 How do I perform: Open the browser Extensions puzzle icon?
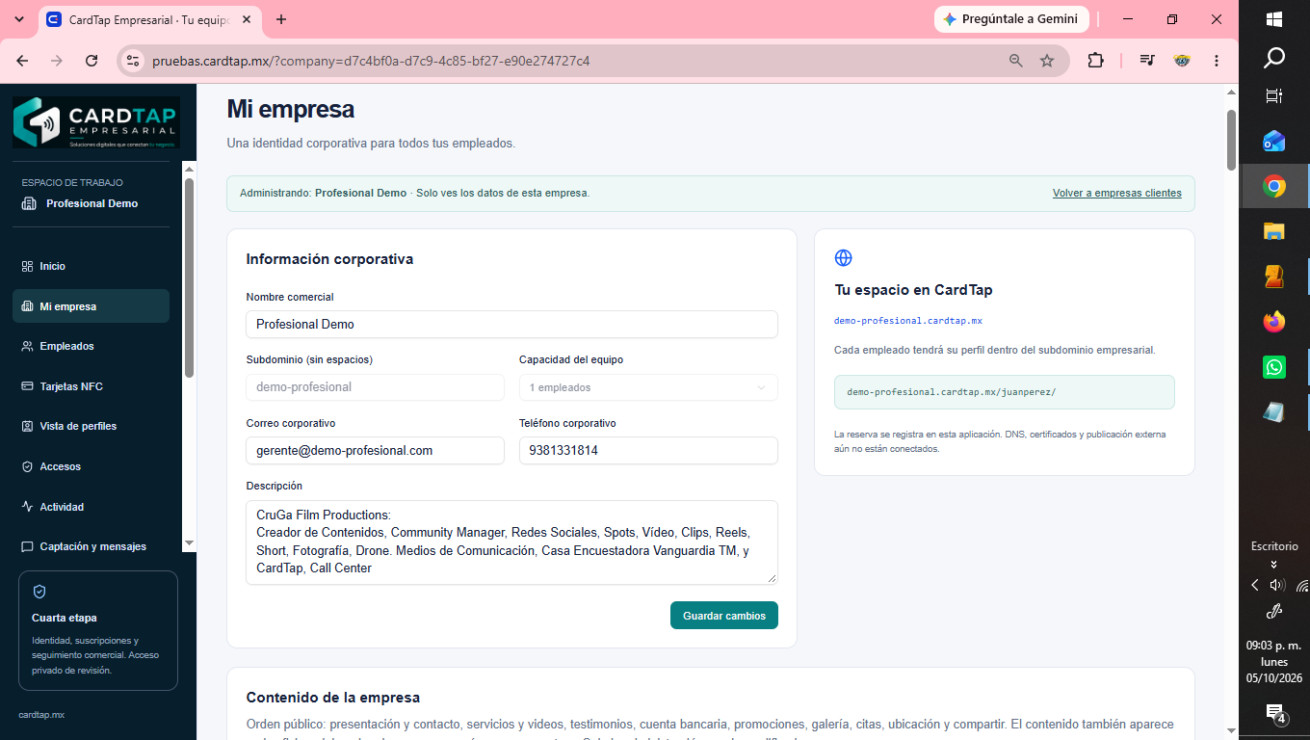[x=1095, y=61]
